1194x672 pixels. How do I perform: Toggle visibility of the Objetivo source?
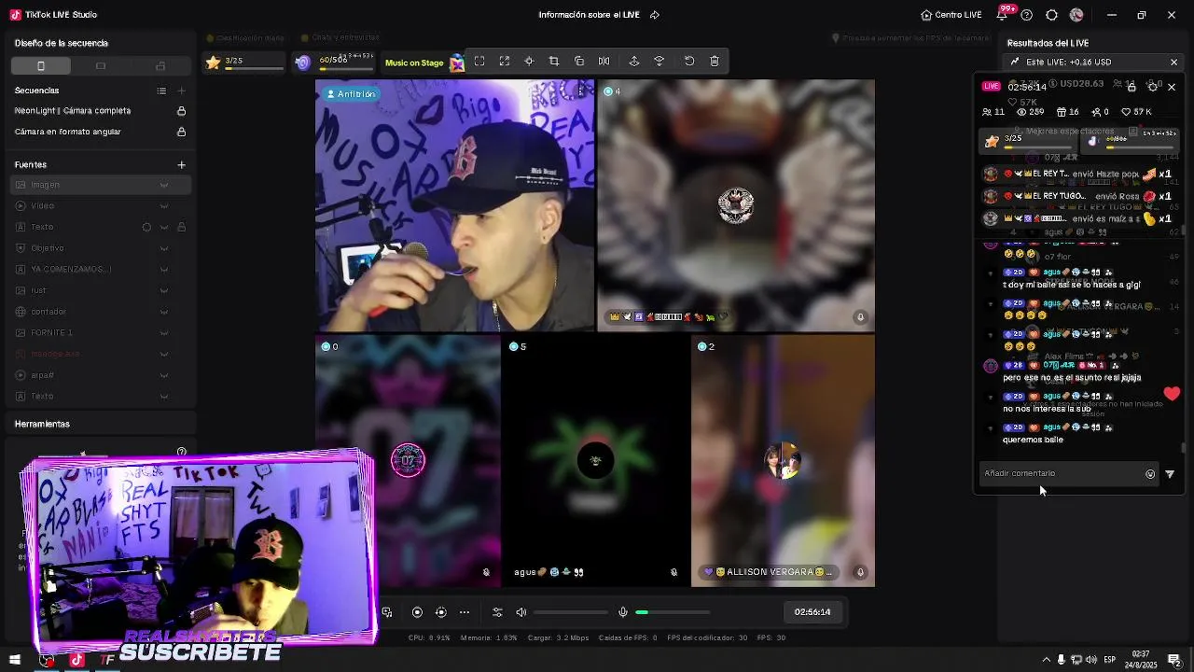164,248
